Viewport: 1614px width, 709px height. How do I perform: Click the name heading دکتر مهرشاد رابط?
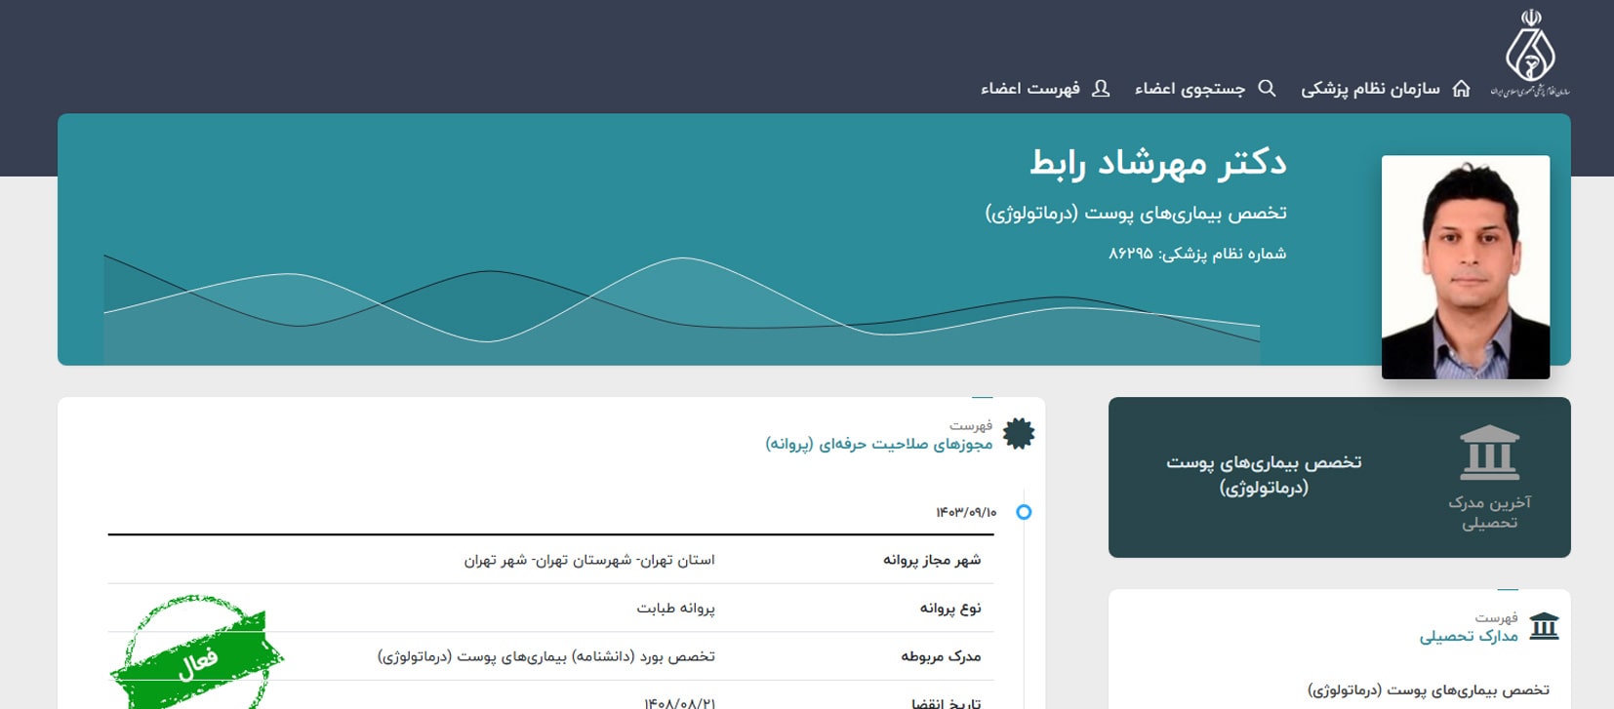point(1157,163)
